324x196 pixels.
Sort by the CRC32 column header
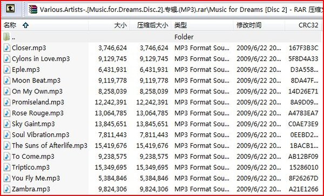(303, 25)
